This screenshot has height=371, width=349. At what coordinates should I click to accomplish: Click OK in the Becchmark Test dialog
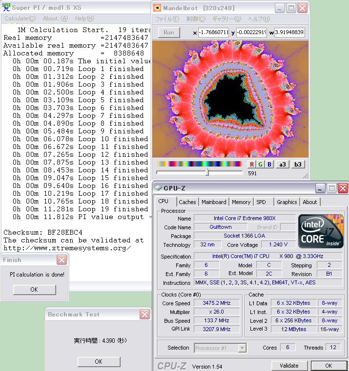tap(99, 362)
